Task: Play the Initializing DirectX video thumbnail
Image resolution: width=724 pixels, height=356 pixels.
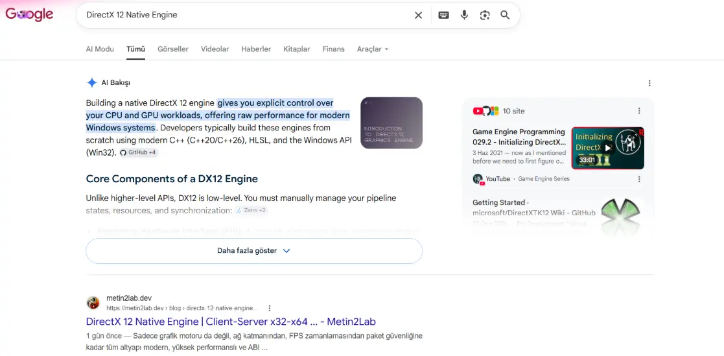Action: (x=607, y=148)
